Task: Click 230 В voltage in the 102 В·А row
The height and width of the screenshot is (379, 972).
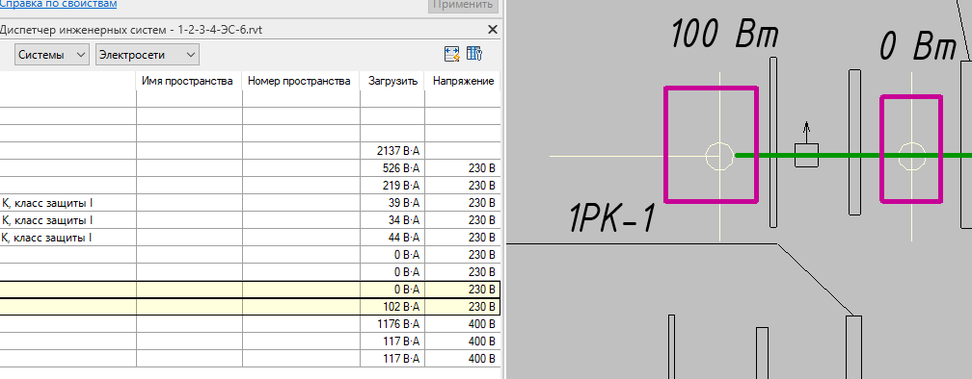Action: click(x=463, y=307)
